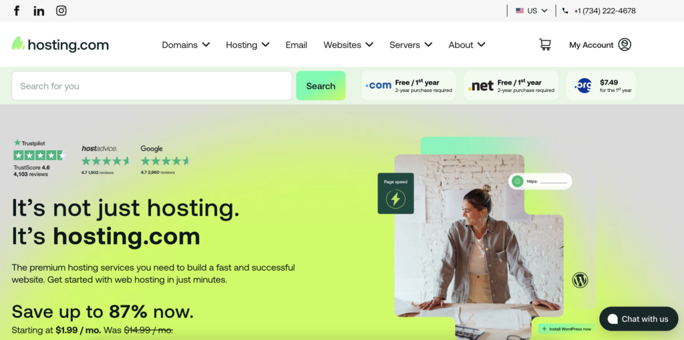This screenshot has width=684, height=340.
Task: Click the My Account profile icon
Action: click(x=625, y=45)
